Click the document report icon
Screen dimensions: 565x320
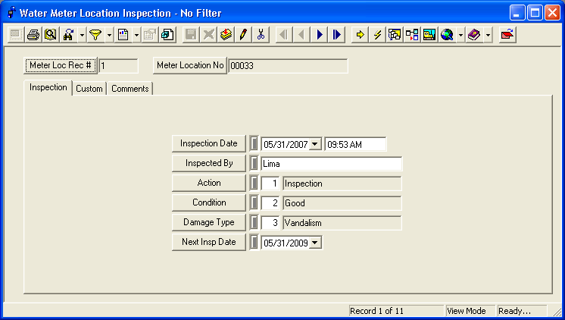(x=123, y=35)
